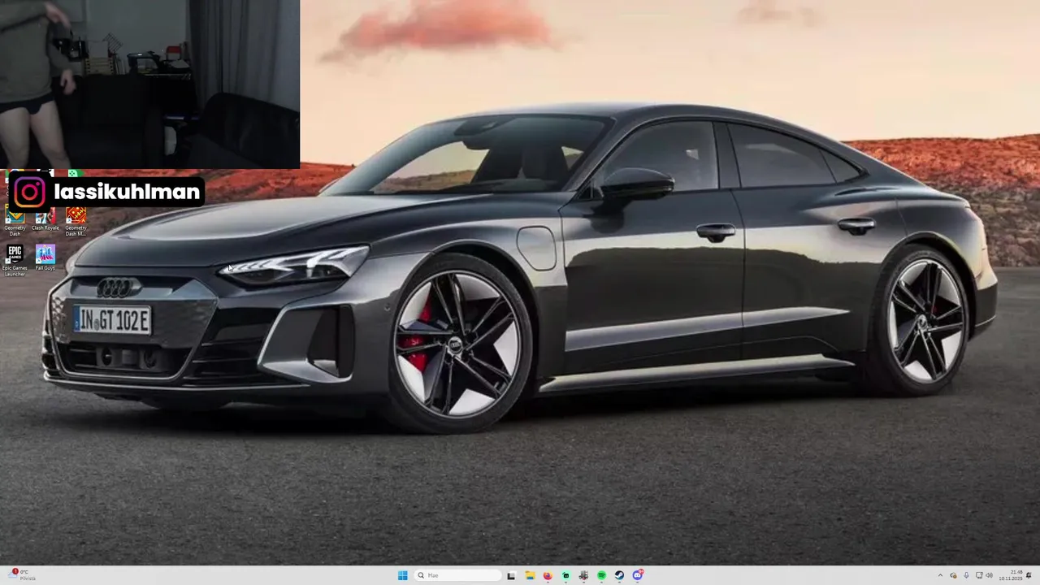Click the lassikuhlman username text
Image resolution: width=1040 pixels, height=585 pixels.
[x=127, y=193]
